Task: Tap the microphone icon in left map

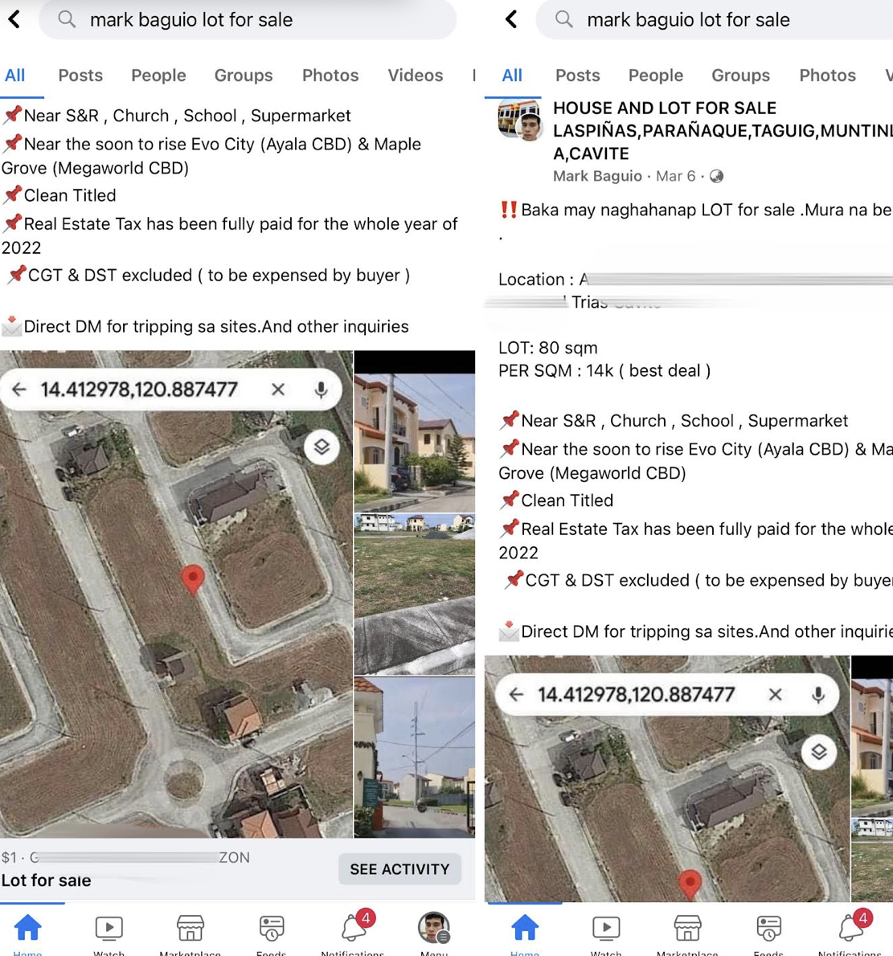Action: 321,390
